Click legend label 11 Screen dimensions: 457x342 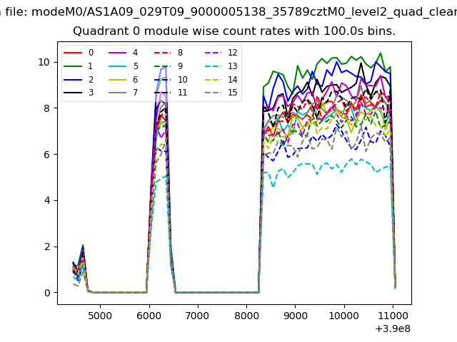[182, 93]
